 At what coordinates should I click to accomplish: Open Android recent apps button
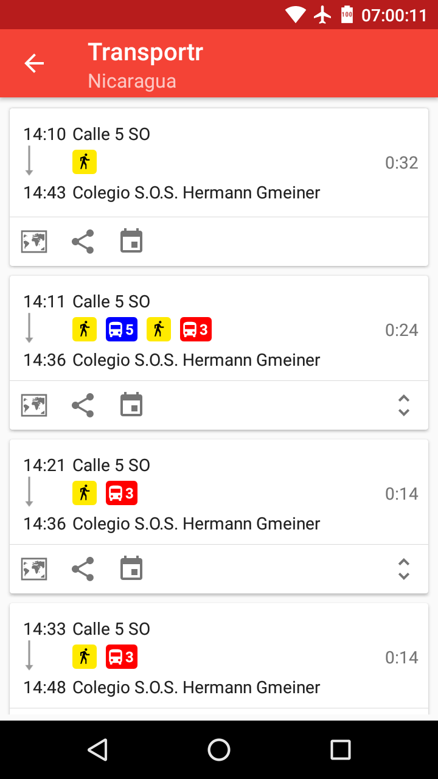pos(341,750)
